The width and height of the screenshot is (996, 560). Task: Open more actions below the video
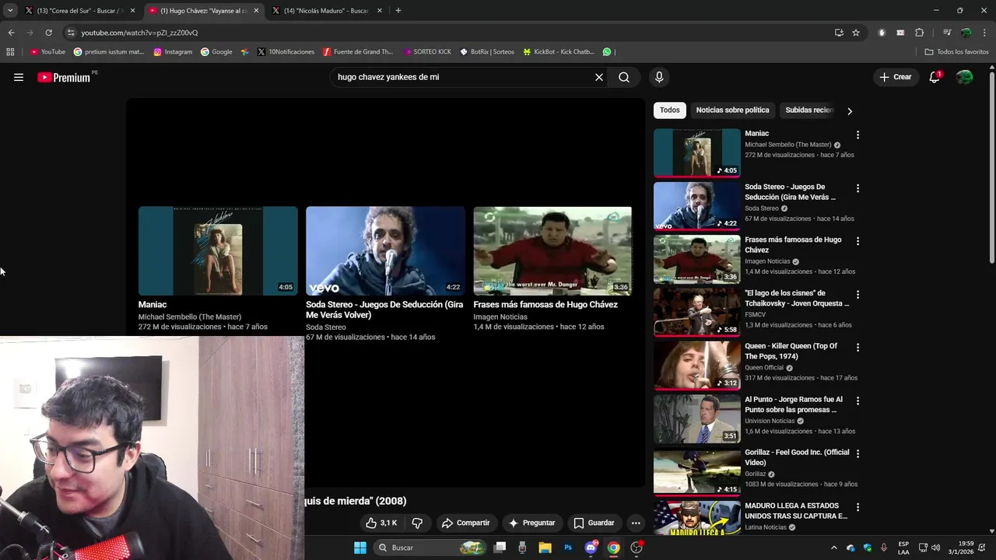[636, 523]
